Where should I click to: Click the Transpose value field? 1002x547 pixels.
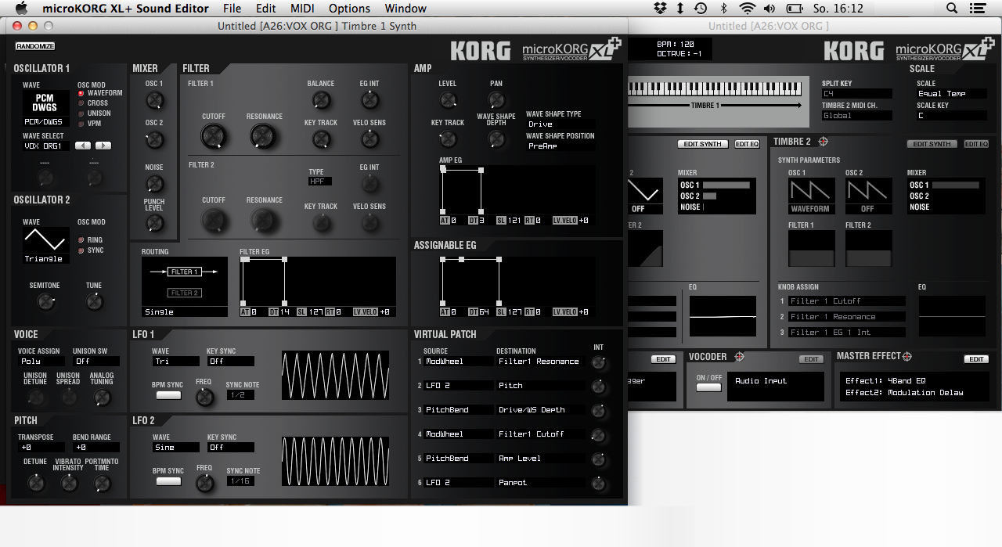[41, 448]
